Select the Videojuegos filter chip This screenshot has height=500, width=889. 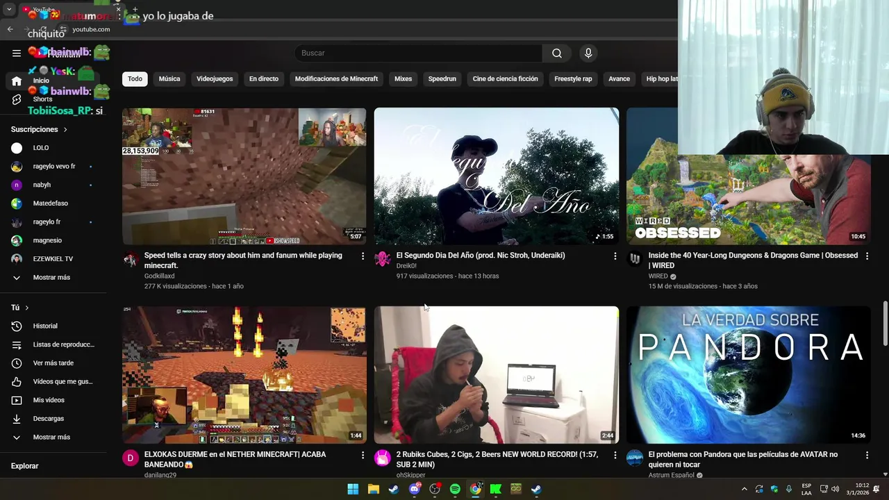(x=215, y=79)
